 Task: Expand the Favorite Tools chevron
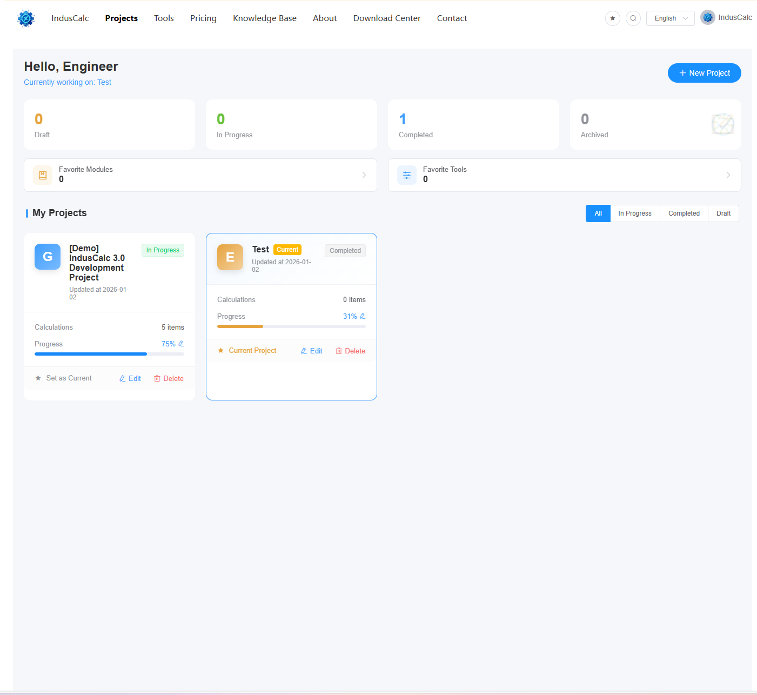pos(728,175)
